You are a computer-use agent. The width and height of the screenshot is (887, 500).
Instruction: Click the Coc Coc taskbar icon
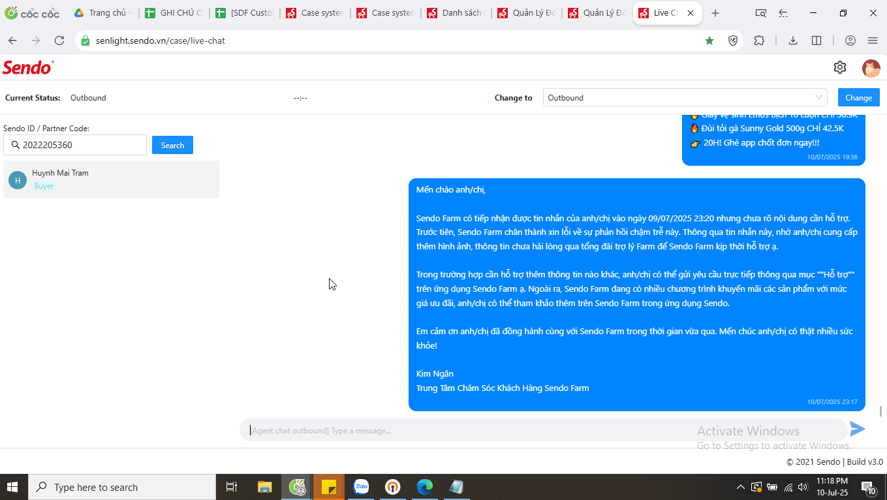pos(298,487)
